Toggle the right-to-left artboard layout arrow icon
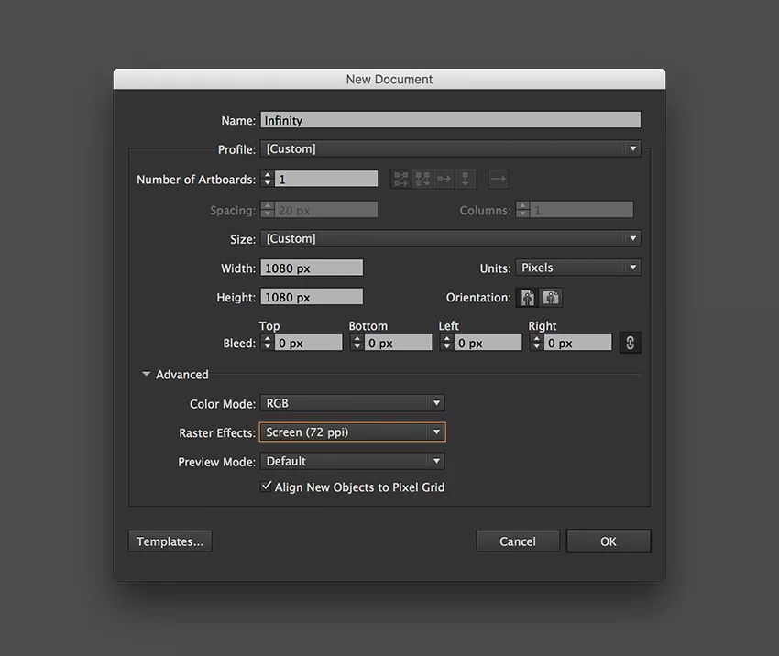 pos(499,180)
